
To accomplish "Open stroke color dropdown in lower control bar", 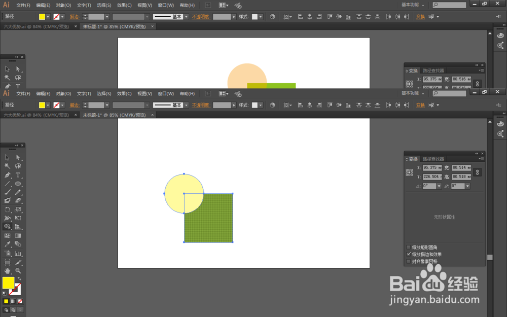I will pyautogui.click(x=62, y=105).
